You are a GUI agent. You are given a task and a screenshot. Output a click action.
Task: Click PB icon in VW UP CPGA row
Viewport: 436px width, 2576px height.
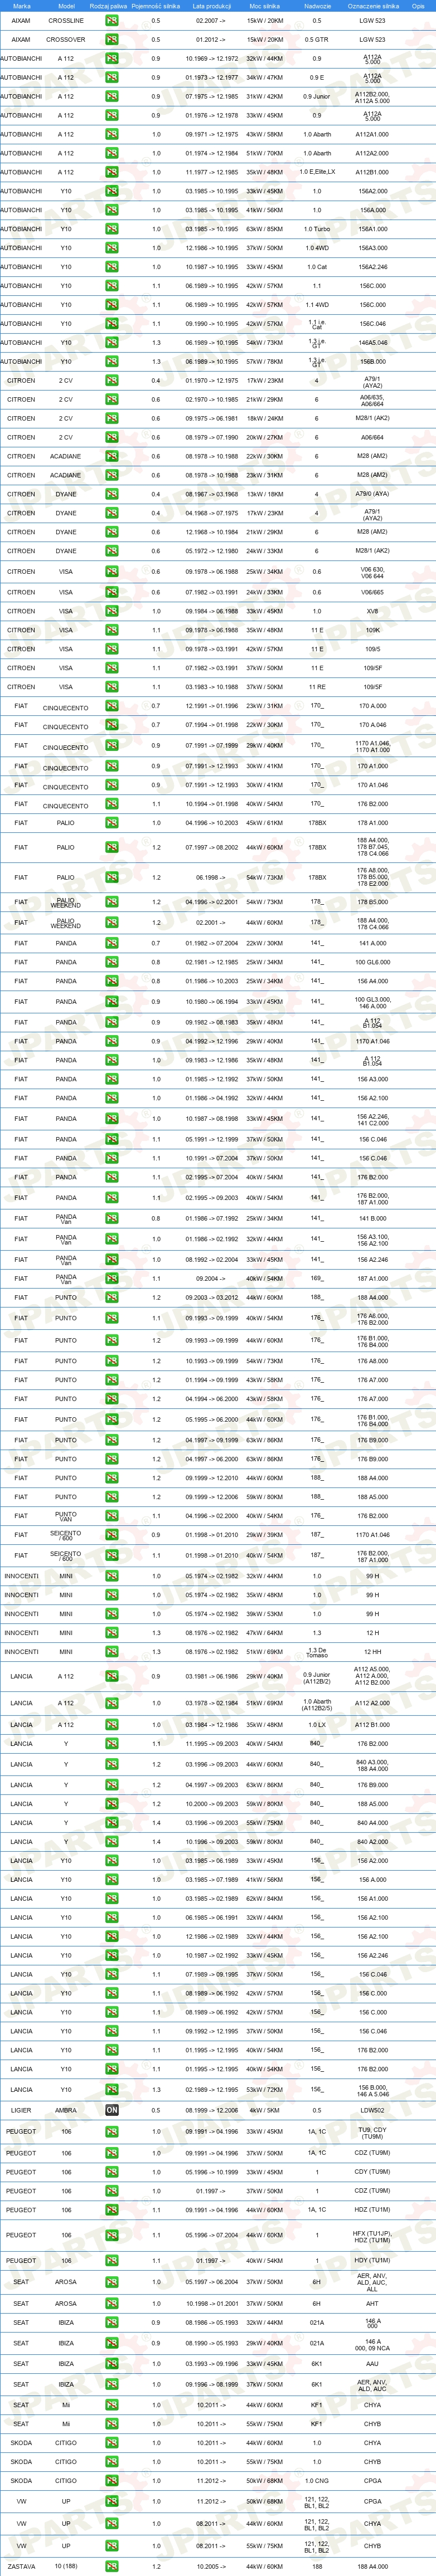(x=112, y=2502)
